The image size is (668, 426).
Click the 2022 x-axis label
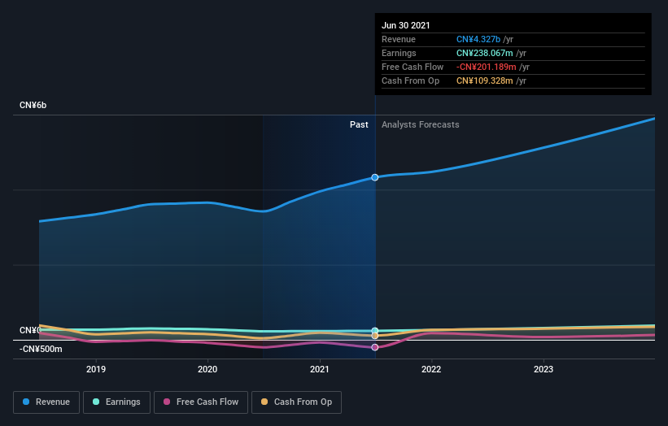(431, 369)
